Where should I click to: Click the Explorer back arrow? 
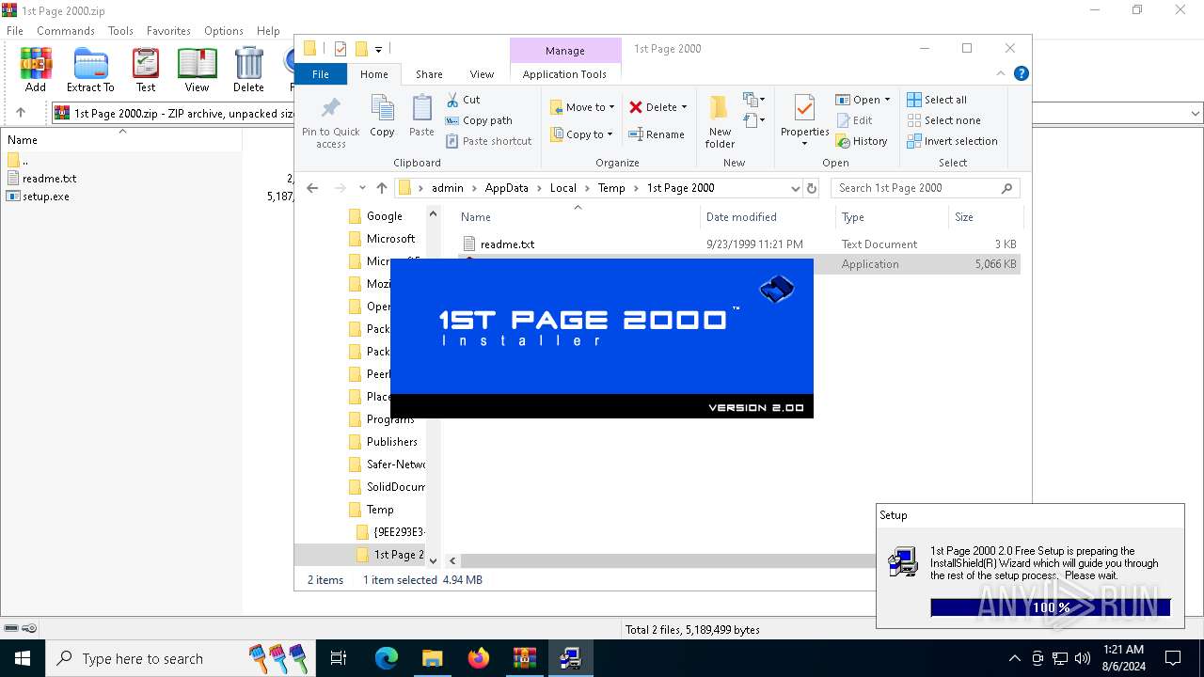(312, 188)
